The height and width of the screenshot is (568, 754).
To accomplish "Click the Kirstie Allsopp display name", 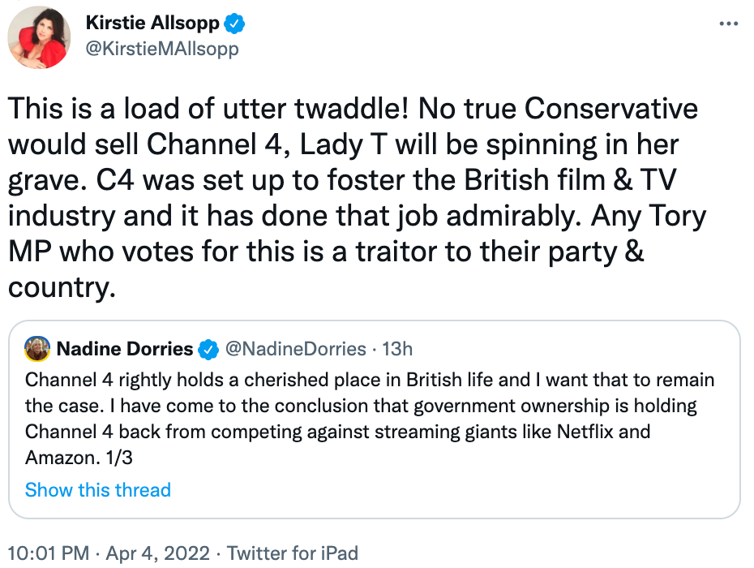I will [x=152, y=24].
